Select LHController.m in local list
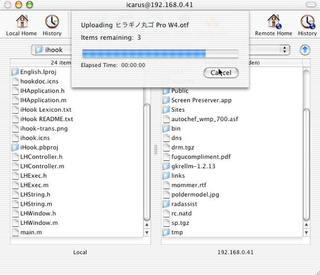Image resolution: width=320 pixels, height=275 pixels. coord(42,166)
